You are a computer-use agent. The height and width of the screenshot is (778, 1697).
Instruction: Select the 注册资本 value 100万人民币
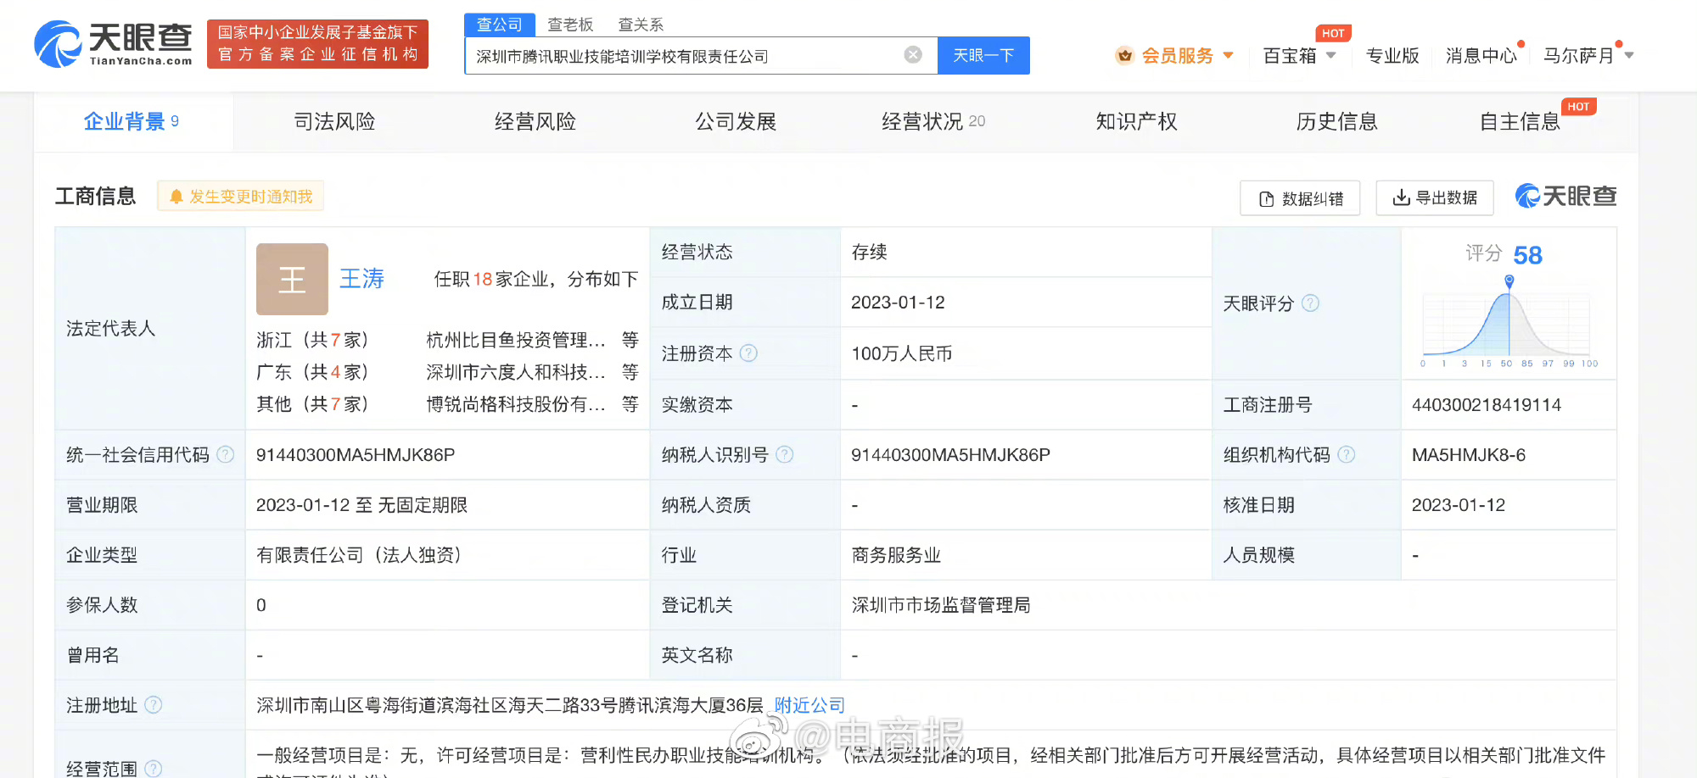tap(902, 353)
